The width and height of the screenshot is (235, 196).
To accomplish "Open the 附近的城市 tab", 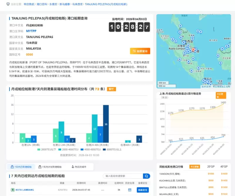I will point(79,167).
